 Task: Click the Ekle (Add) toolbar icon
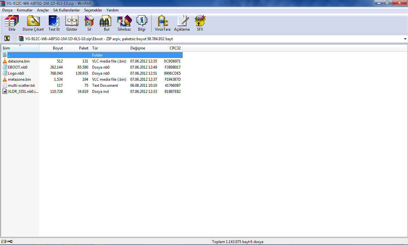tap(12, 23)
